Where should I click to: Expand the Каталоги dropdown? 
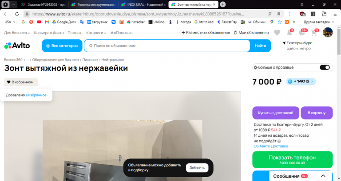[x=96, y=33]
